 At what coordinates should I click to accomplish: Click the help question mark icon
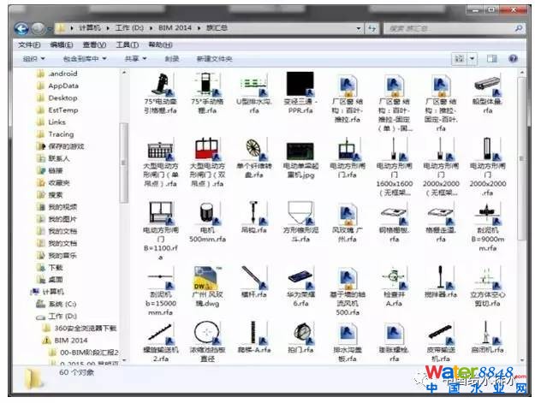[511, 59]
